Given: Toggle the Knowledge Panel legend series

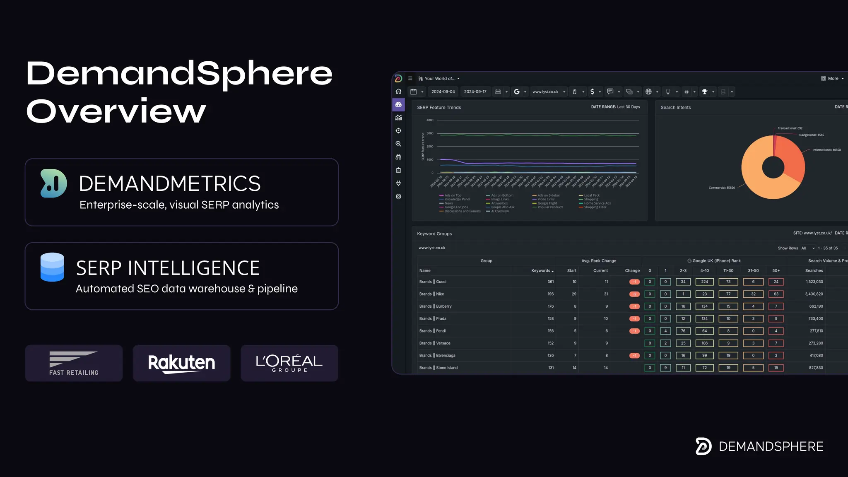Looking at the screenshot, I should (455, 199).
